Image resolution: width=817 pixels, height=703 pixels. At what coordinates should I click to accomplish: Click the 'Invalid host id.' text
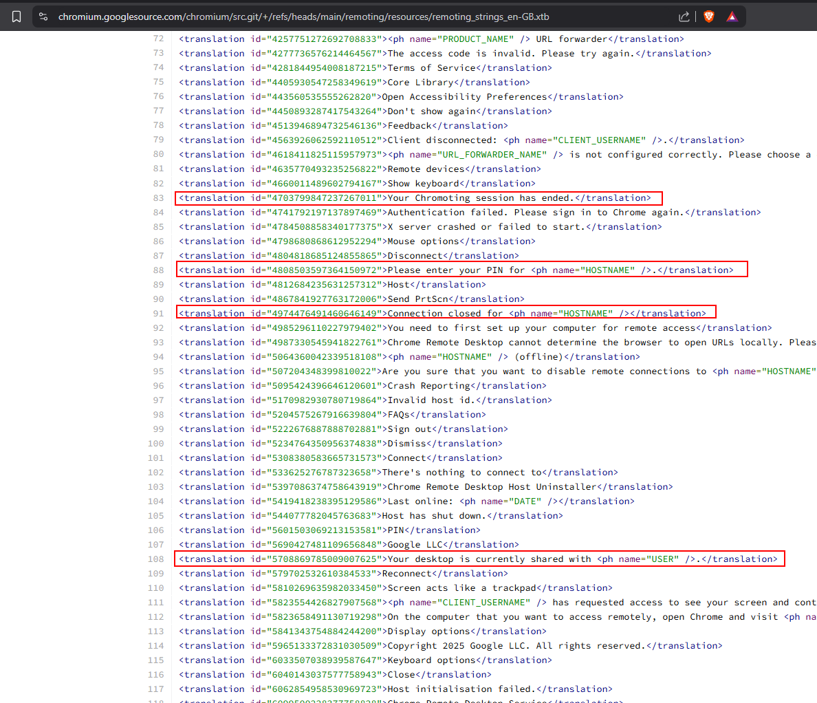click(431, 400)
